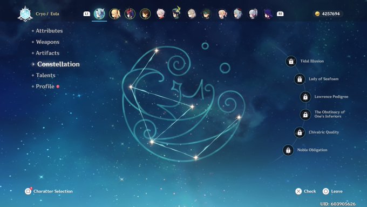Click the L1 previous character indicator
Screen dimensions: 367x207
[x=86, y=14]
